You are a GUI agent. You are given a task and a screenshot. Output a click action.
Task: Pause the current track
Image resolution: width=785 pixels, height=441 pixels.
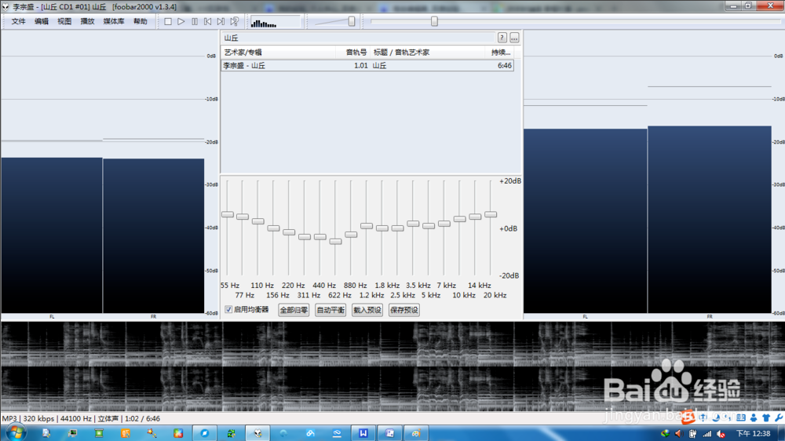coord(194,22)
